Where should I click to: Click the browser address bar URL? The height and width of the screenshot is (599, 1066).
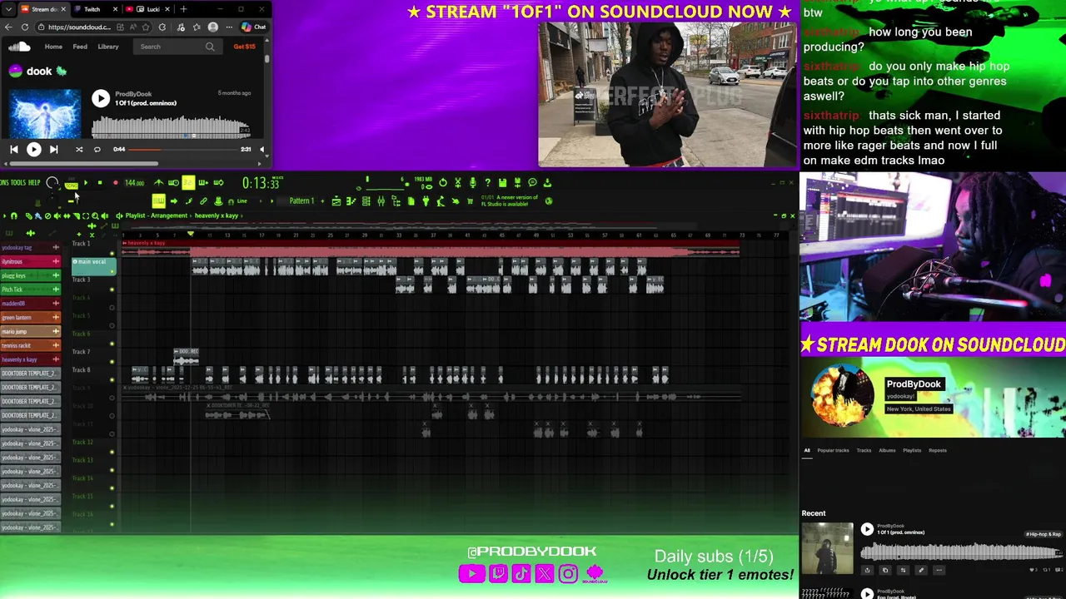[79, 27]
